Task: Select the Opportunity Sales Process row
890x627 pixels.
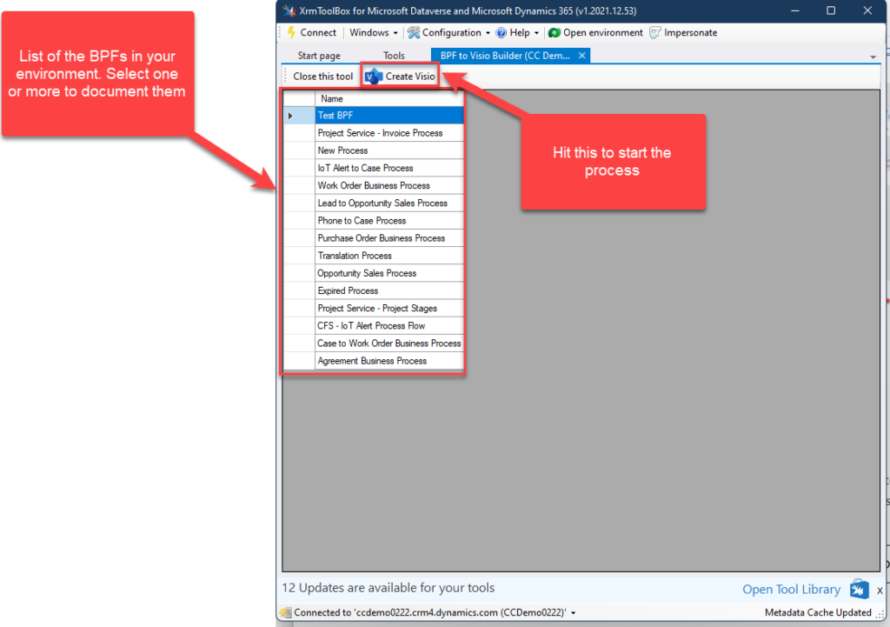Action: 389,273
